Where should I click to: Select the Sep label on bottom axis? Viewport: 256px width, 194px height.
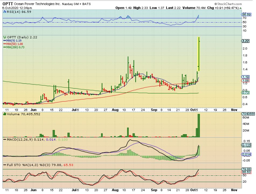coord(154,110)
